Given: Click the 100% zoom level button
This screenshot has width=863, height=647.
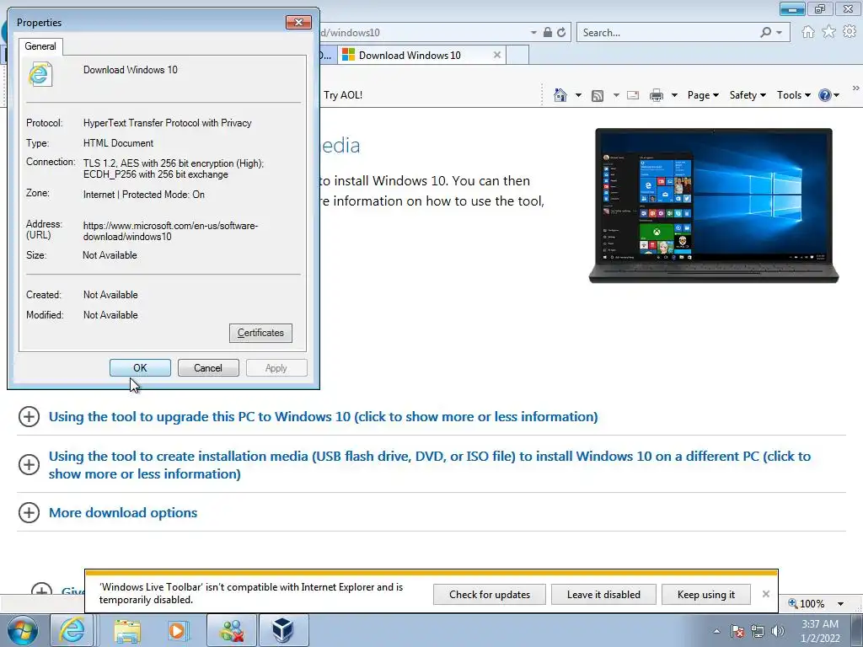Looking at the screenshot, I should [807, 604].
